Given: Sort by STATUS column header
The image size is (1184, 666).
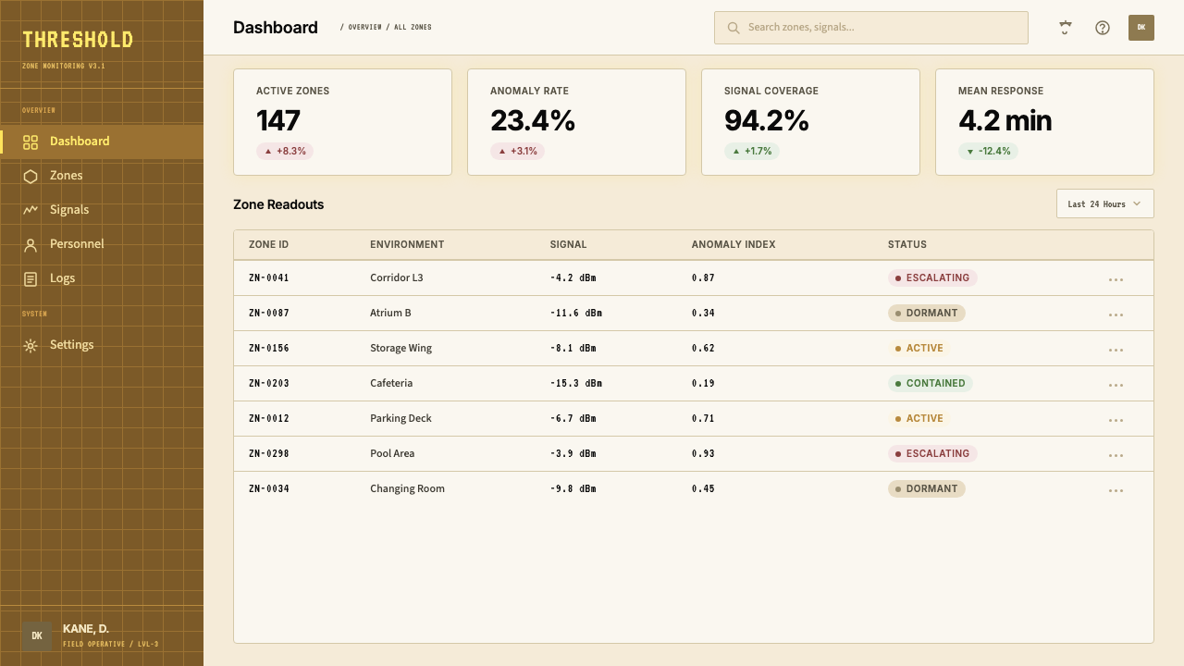Looking at the screenshot, I should point(906,245).
